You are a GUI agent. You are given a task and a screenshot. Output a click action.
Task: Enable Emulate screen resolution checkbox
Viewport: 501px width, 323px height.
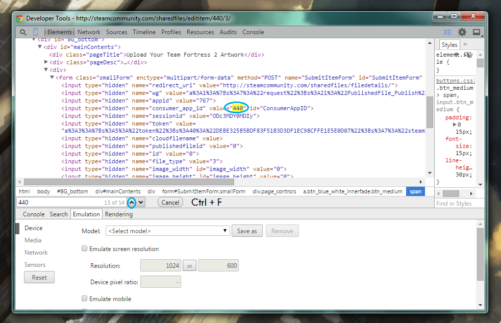(x=84, y=248)
